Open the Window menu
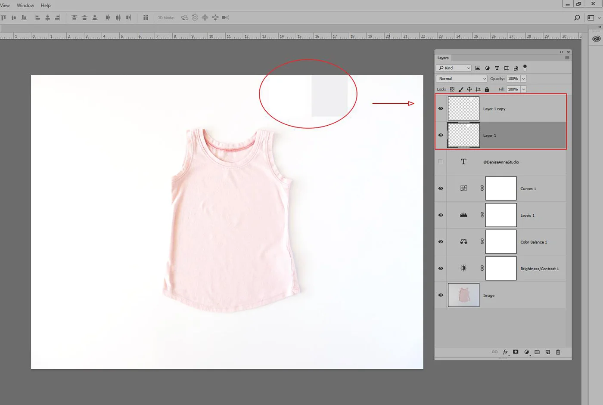The width and height of the screenshot is (603, 405). pos(25,5)
